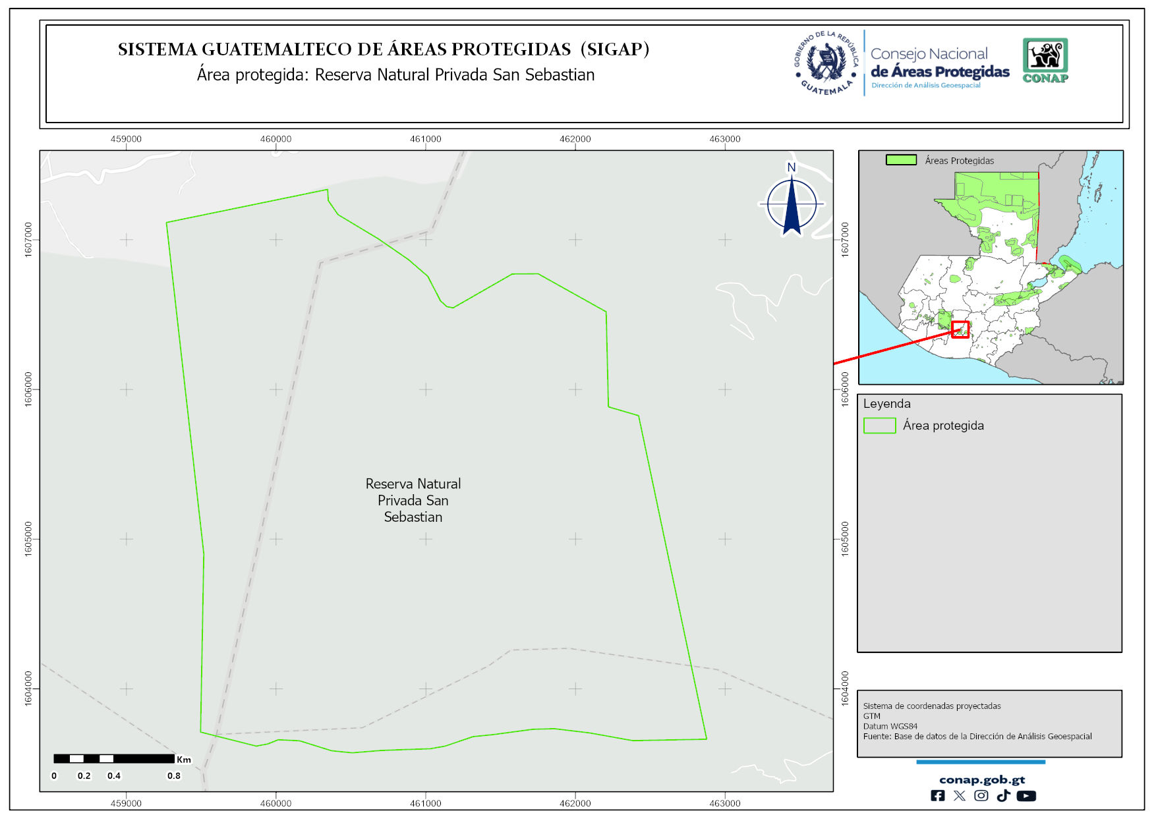This screenshot has width=1156, height=817.
Task: Click the Facebook icon
Action: pyautogui.click(x=937, y=795)
